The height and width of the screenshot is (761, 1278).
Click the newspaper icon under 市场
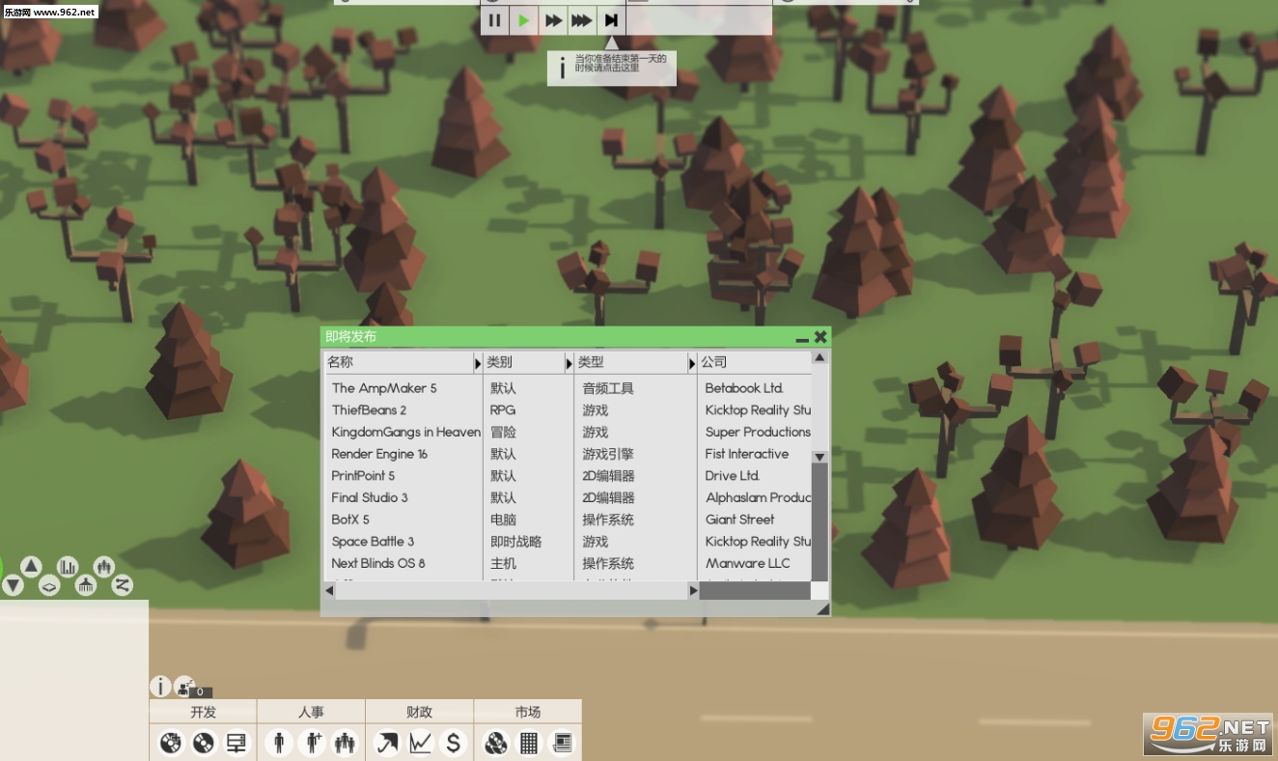(561, 743)
